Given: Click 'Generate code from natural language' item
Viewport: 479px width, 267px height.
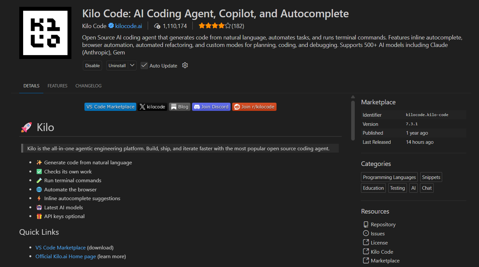Looking at the screenshot, I should tap(88, 163).
